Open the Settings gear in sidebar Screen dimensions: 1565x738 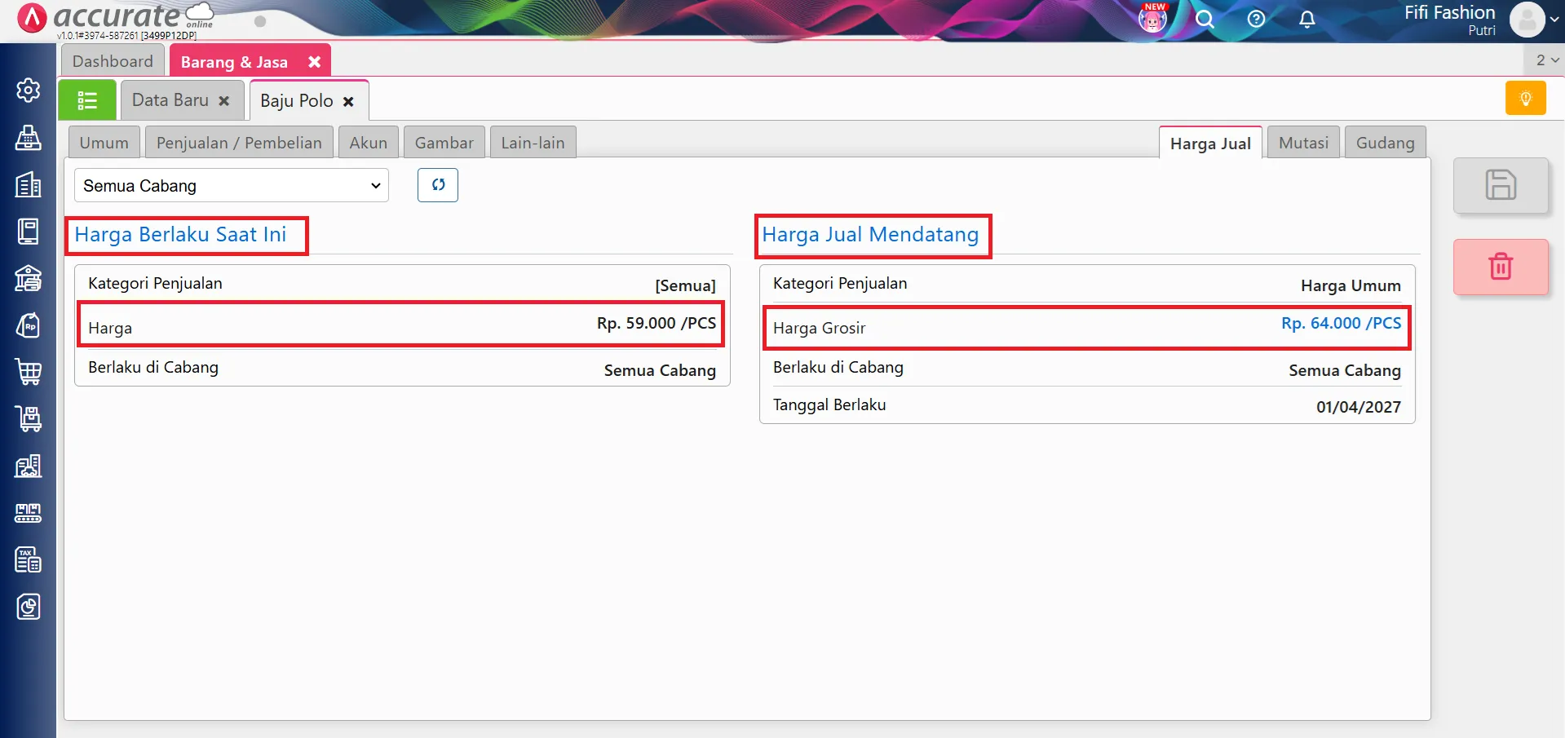(x=29, y=90)
